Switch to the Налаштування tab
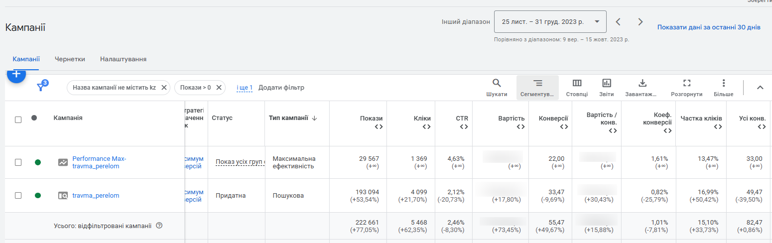Viewport: 772px width, 243px height. (123, 59)
